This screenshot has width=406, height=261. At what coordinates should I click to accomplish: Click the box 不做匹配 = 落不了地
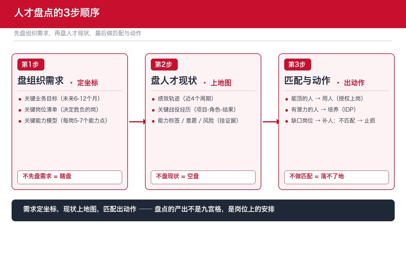336,177
